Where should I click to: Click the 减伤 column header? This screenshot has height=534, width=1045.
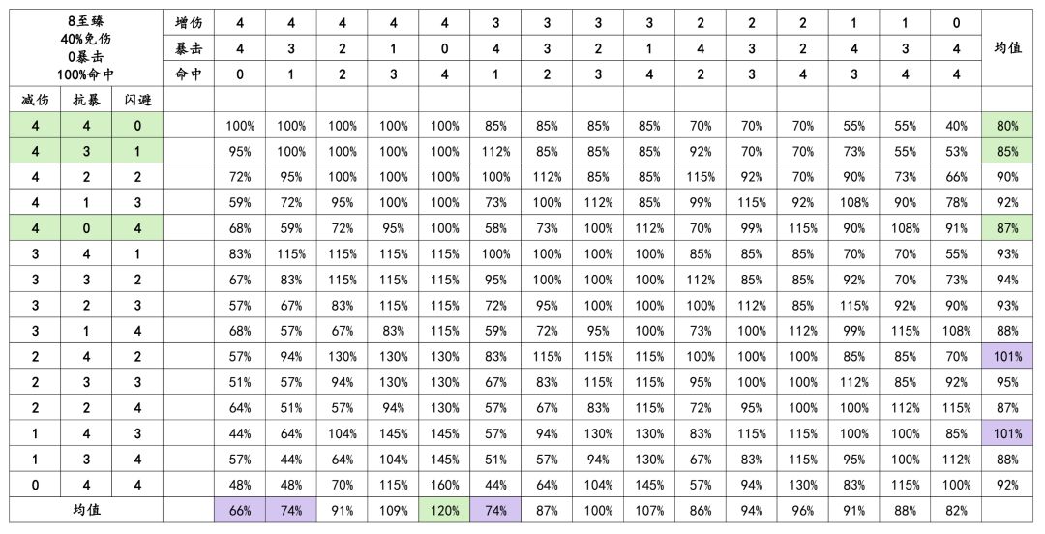click(x=35, y=100)
